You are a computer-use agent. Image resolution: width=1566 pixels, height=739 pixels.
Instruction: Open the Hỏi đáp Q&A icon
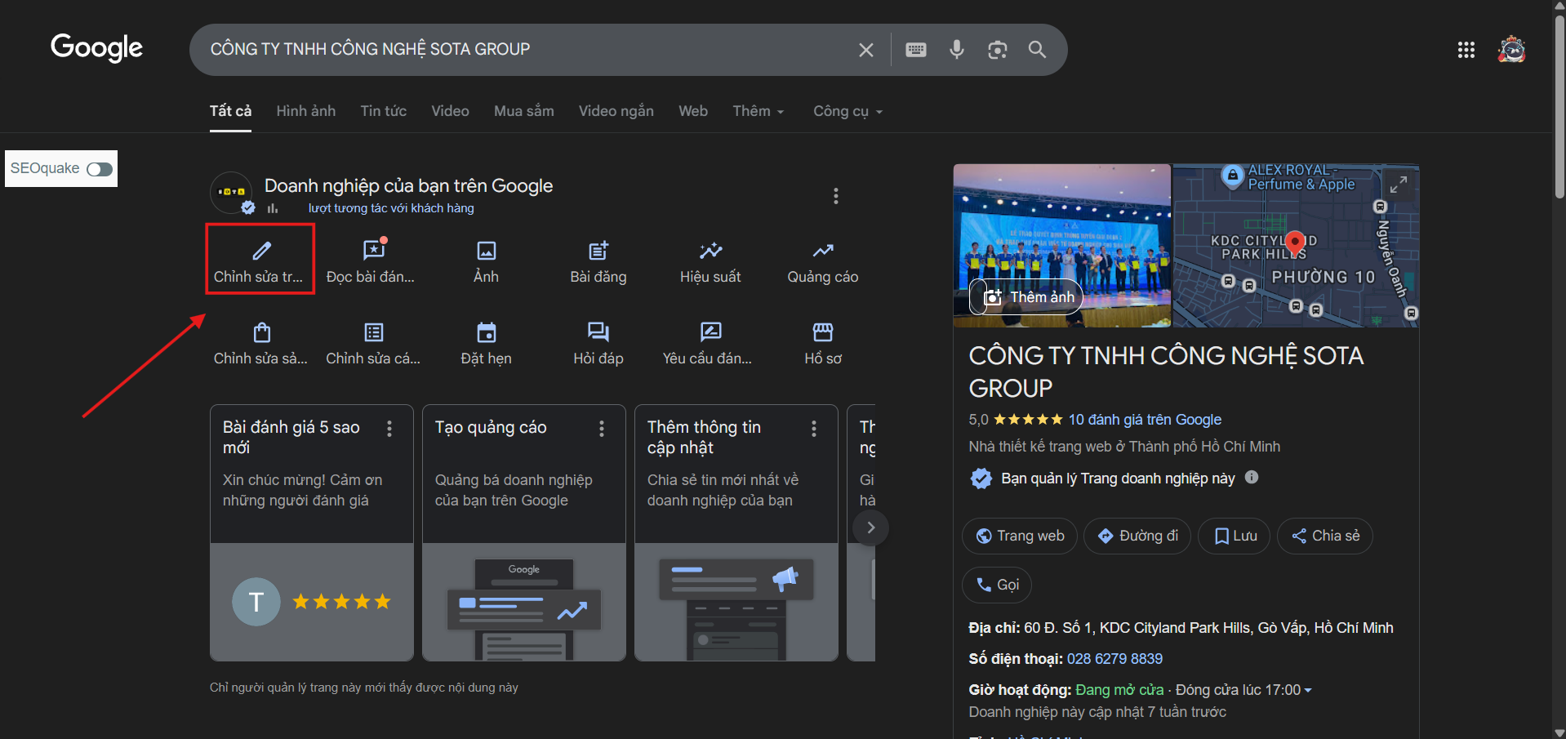pyautogui.click(x=598, y=332)
